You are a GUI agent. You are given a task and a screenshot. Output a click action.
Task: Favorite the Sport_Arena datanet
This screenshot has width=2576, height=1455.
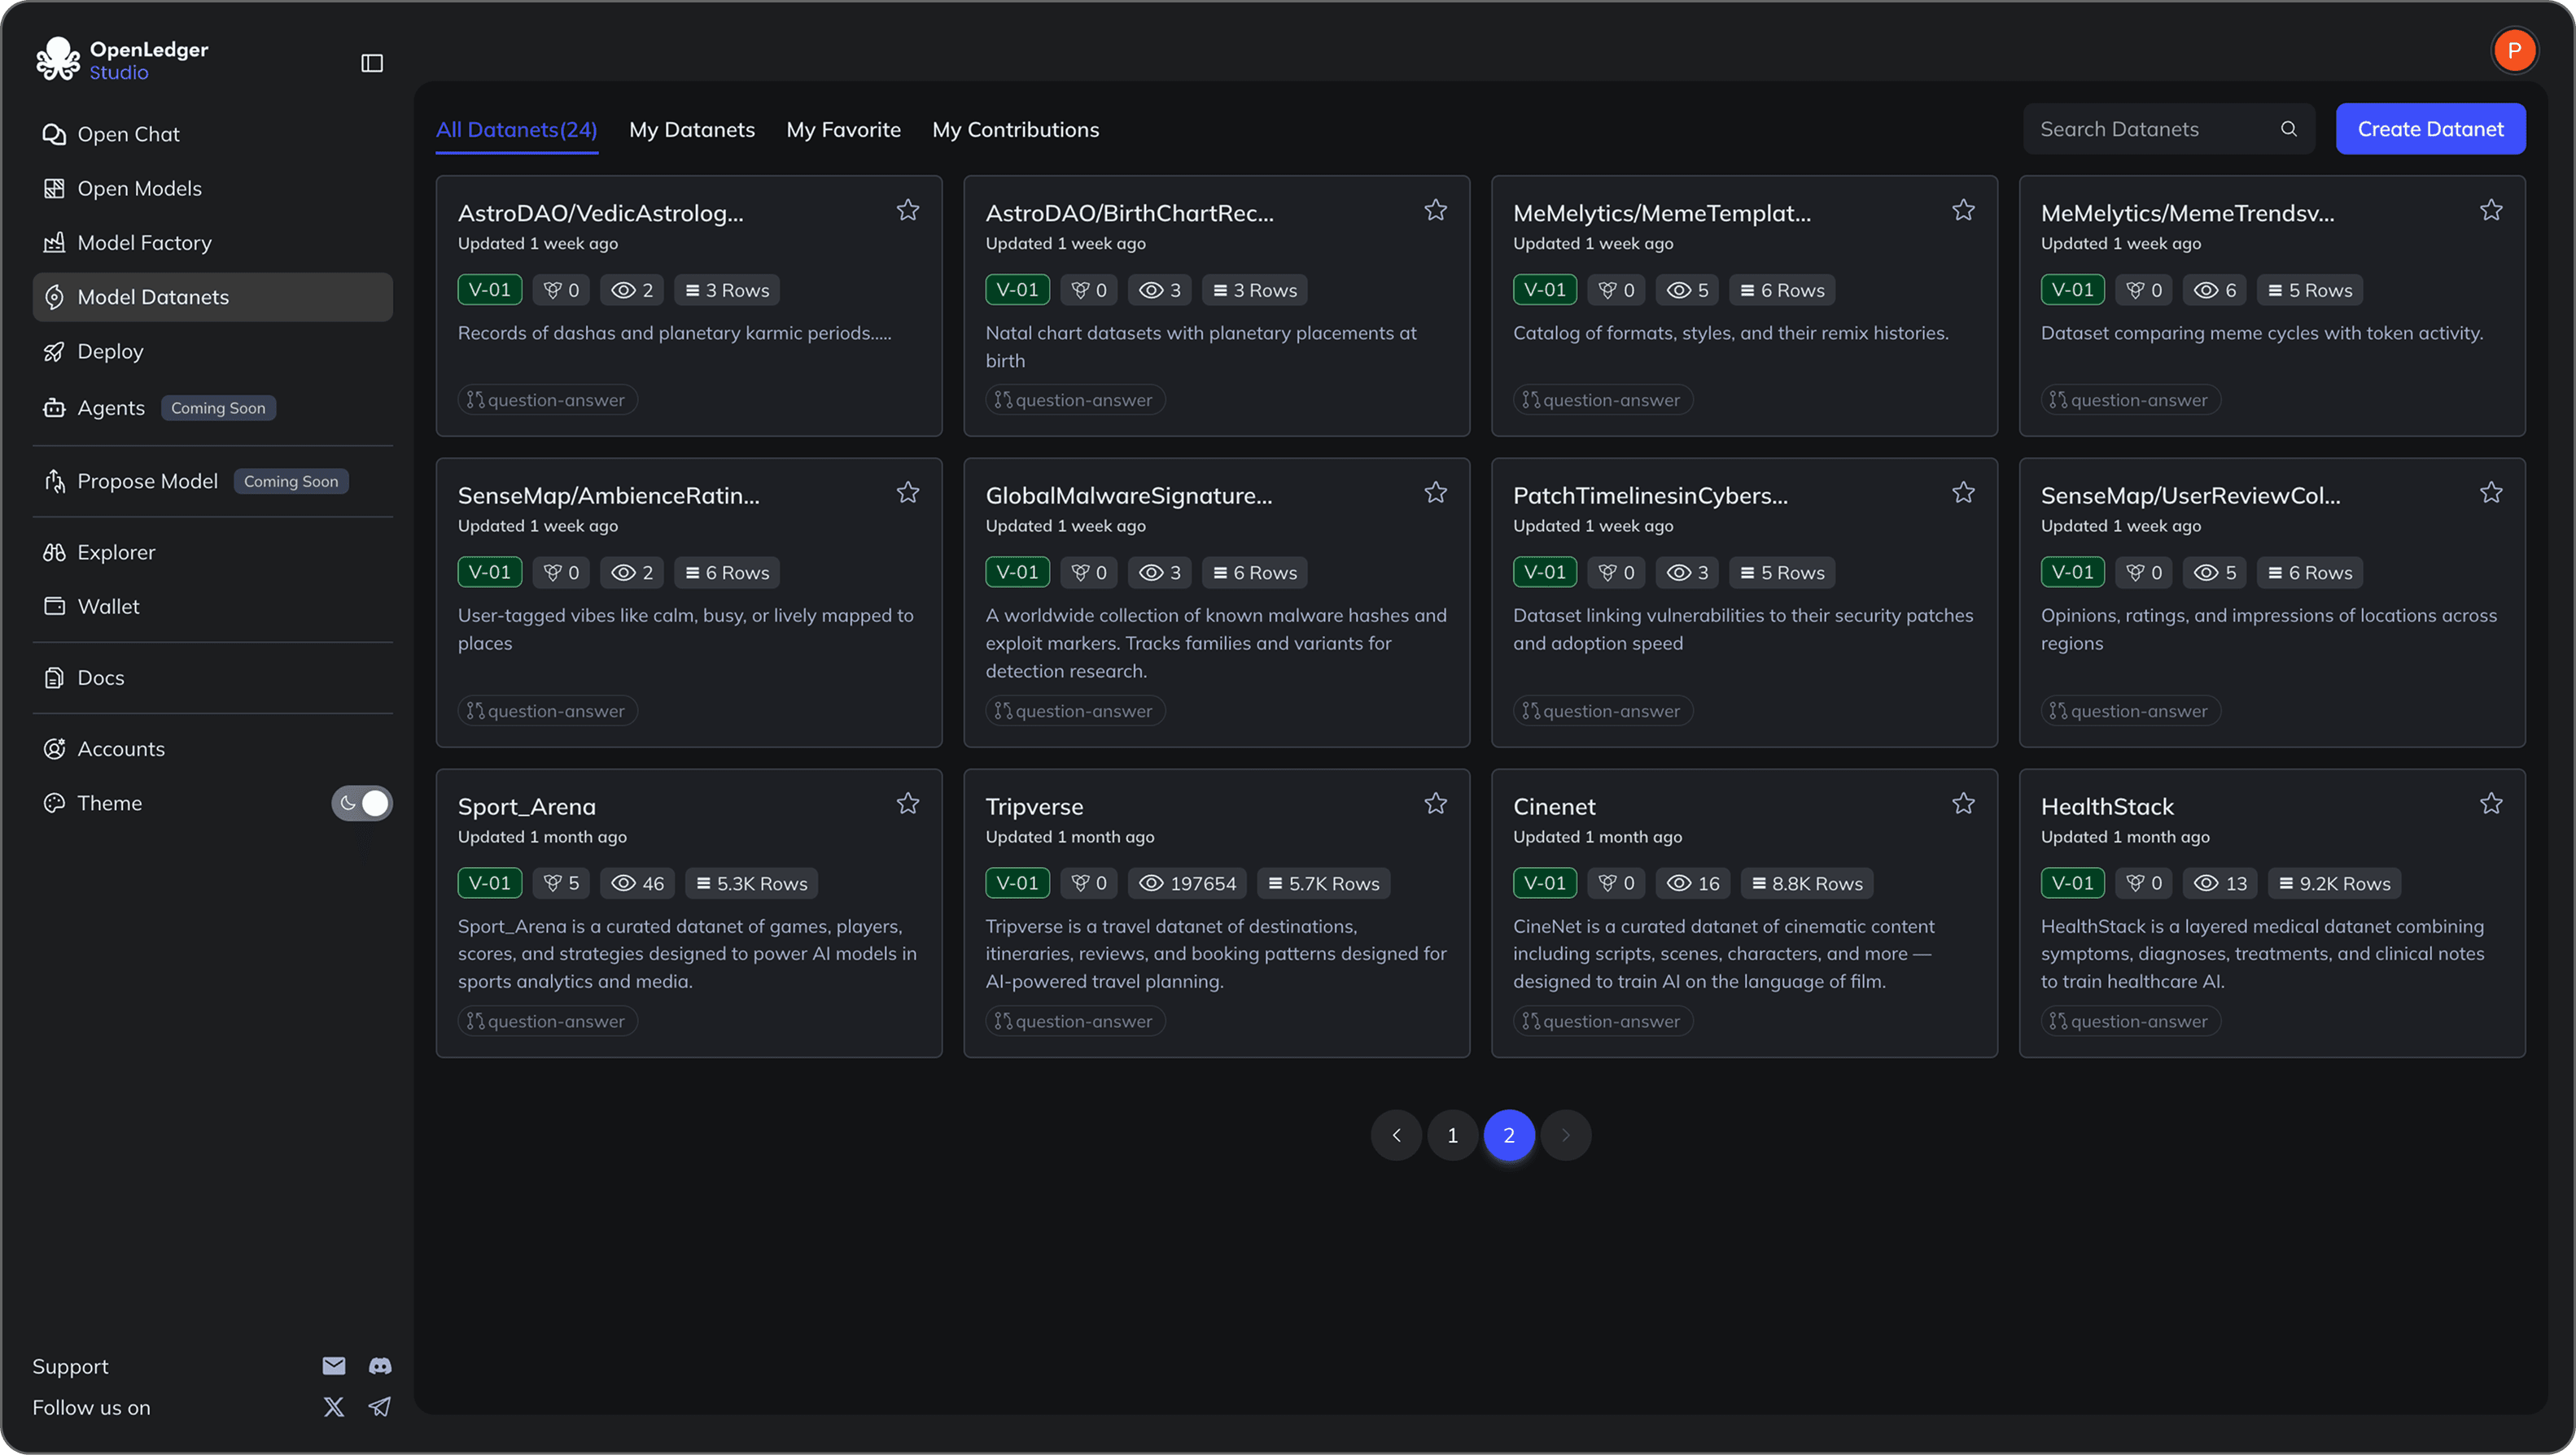(x=908, y=803)
